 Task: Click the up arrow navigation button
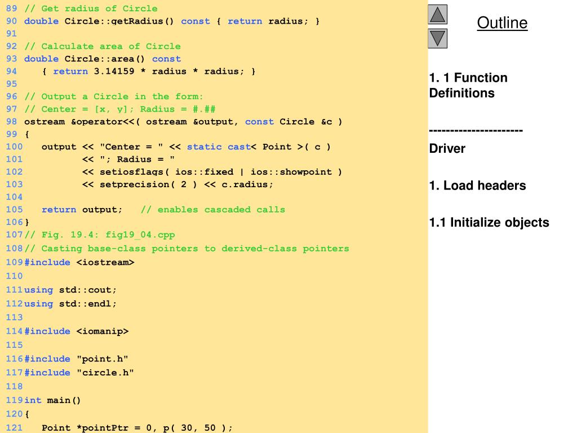[437, 14]
